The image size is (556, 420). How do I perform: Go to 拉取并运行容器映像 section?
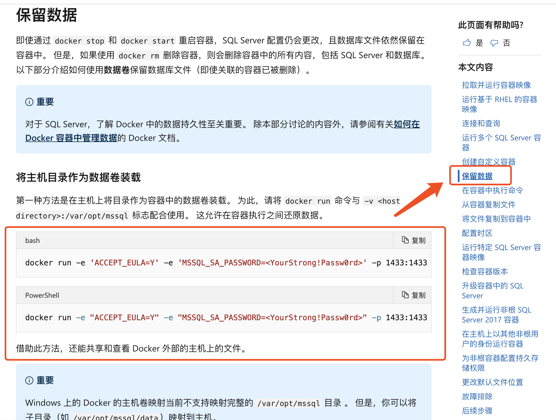coord(496,85)
